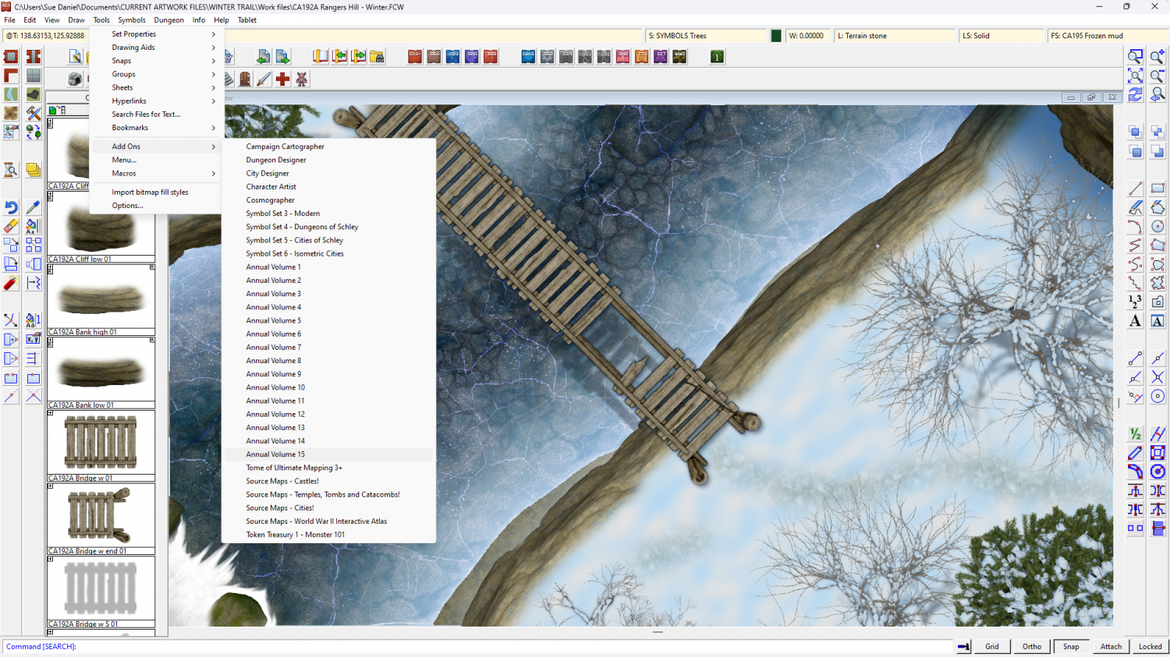This screenshot has height=657, width=1170.
Task: Click the red cross symbols icon
Action: point(283,79)
